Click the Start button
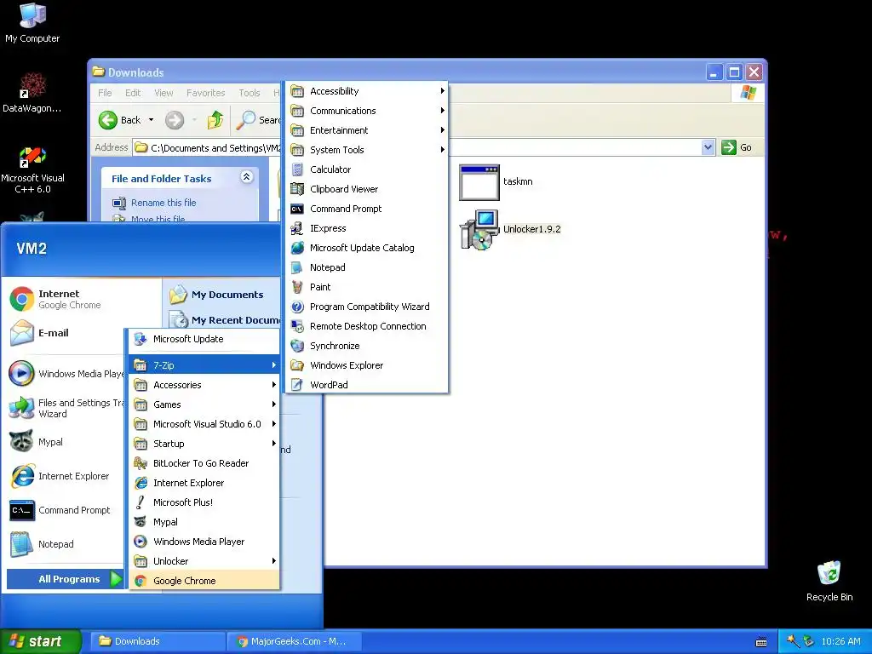The width and height of the screenshot is (872, 654). click(x=40, y=642)
